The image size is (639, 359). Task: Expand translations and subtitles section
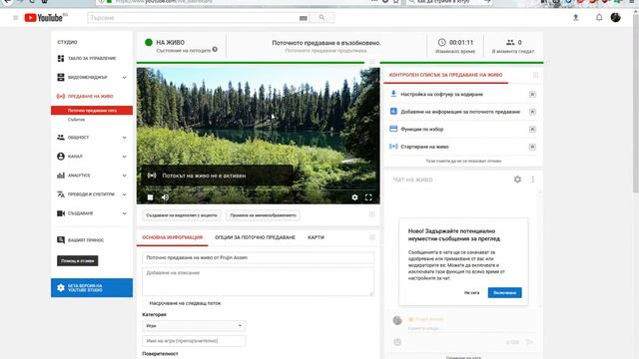pyautogui.click(x=124, y=194)
